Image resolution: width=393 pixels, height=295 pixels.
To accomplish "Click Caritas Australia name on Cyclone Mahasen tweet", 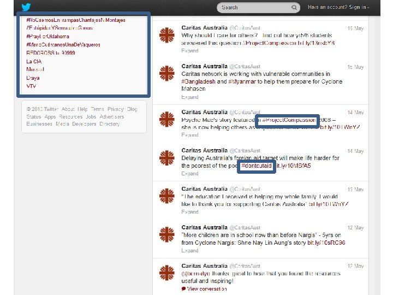I will [204, 66].
